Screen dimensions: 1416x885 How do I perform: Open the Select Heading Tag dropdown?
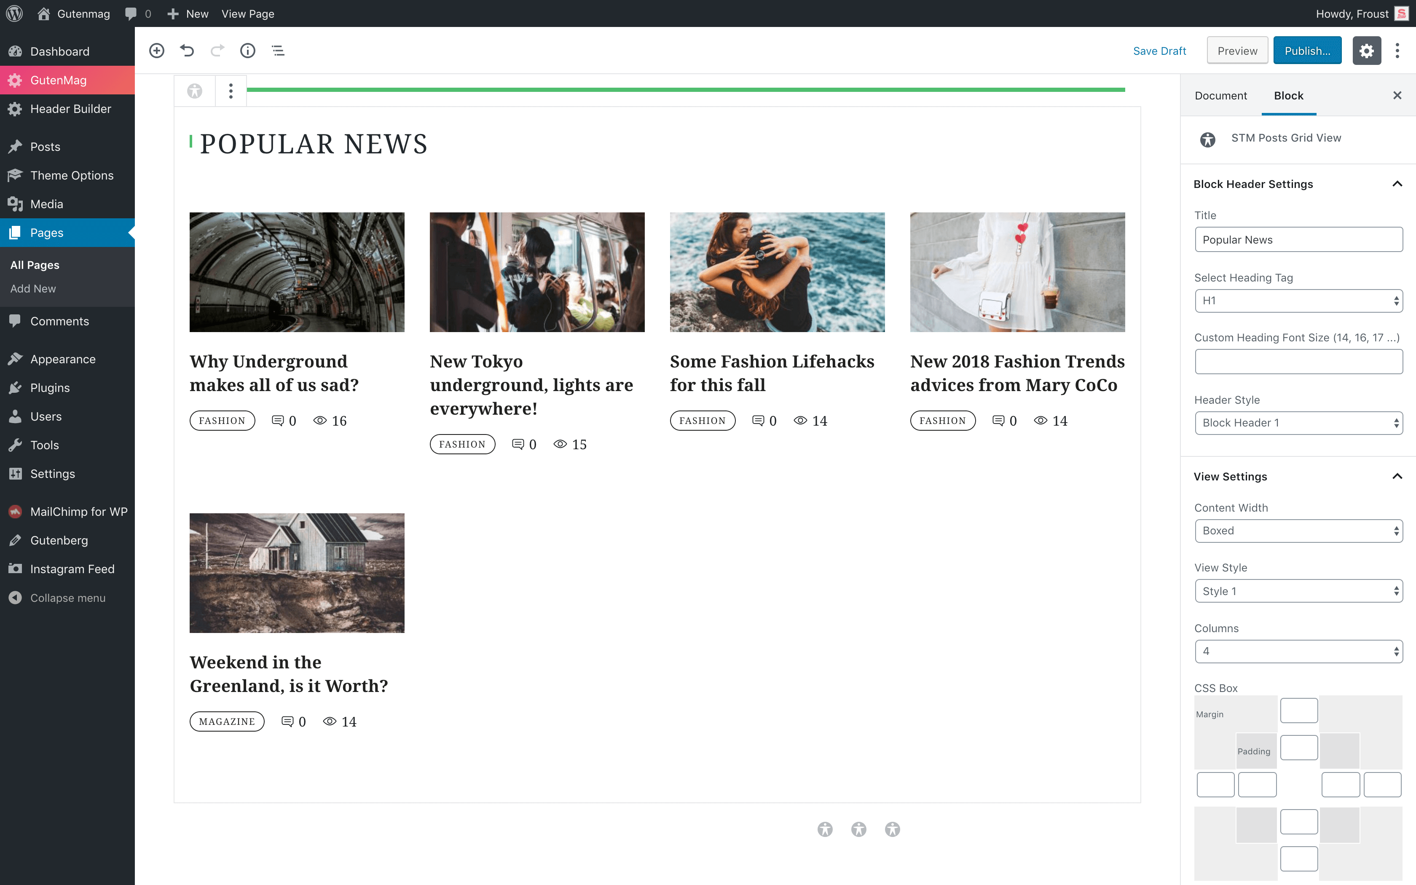(1298, 300)
